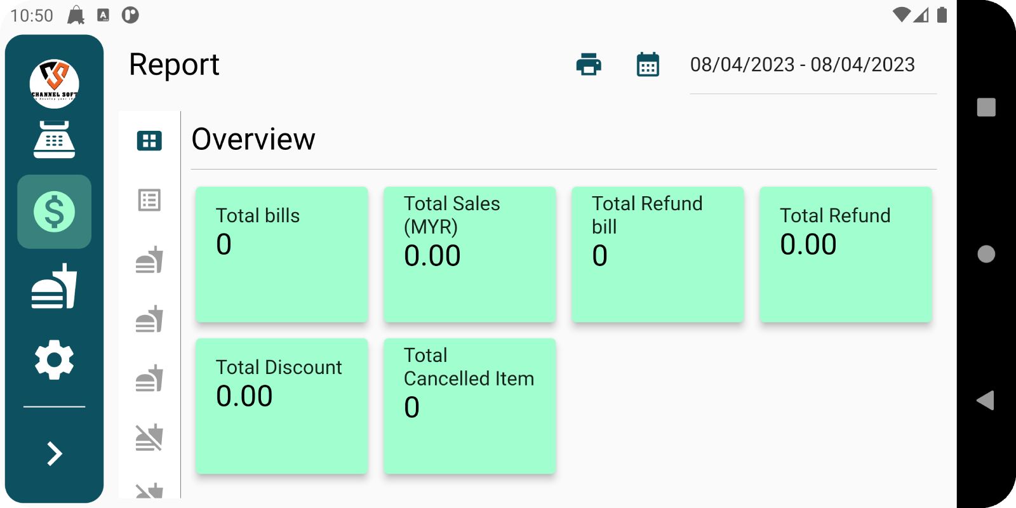Expand the sidebar with chevron arrow
Screen dimensions: 1016x508
coord(54,453)
